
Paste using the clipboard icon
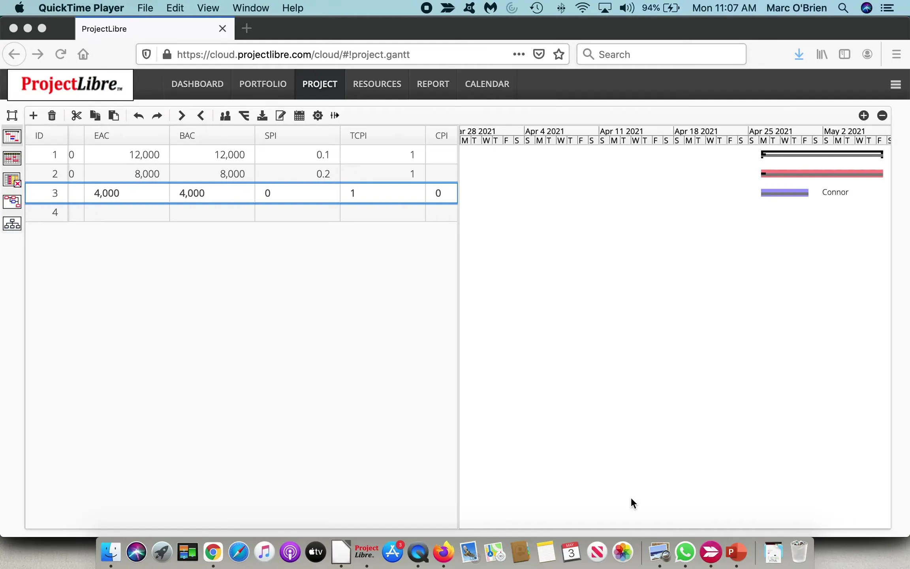pyautogui.click(x=114, y=115)
